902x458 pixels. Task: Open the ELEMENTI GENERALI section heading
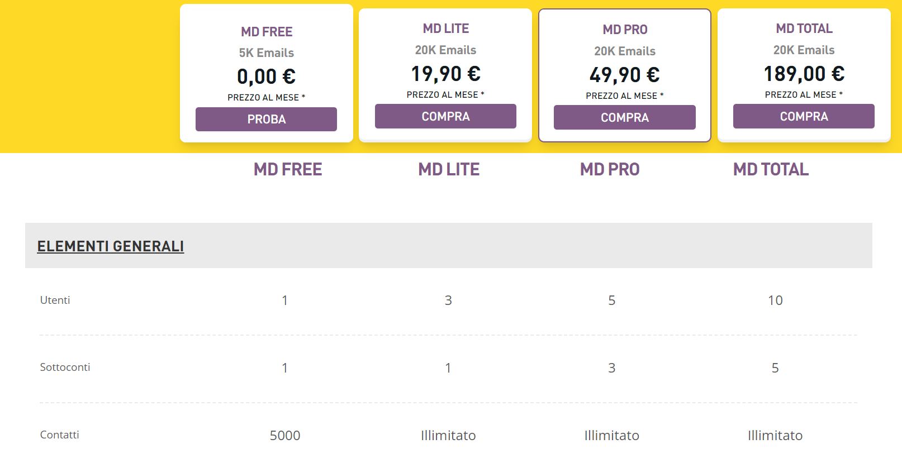[x=111, y=246]
